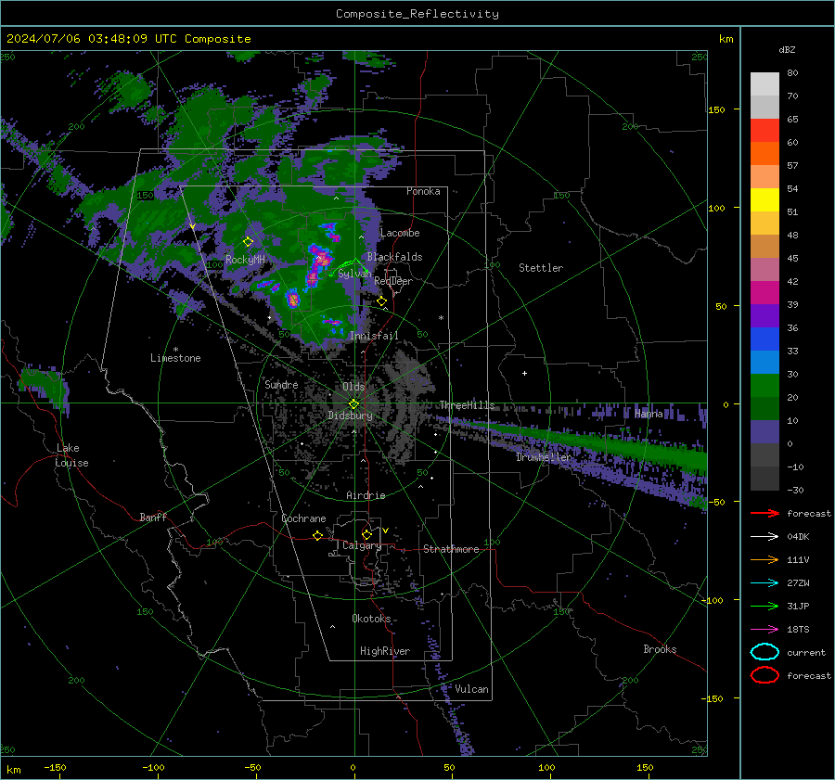Click the light grey 80 dBZ swatch
The width and height of the screenshot is (835, 780).
click(764, 83)
